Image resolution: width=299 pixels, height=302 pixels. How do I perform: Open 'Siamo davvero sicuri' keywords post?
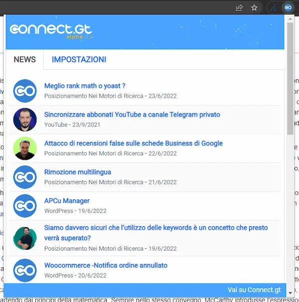[x=156, y=233]
